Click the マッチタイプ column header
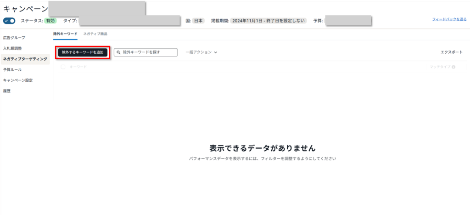This screenshot has width=470, height=215. pos(440,67)
